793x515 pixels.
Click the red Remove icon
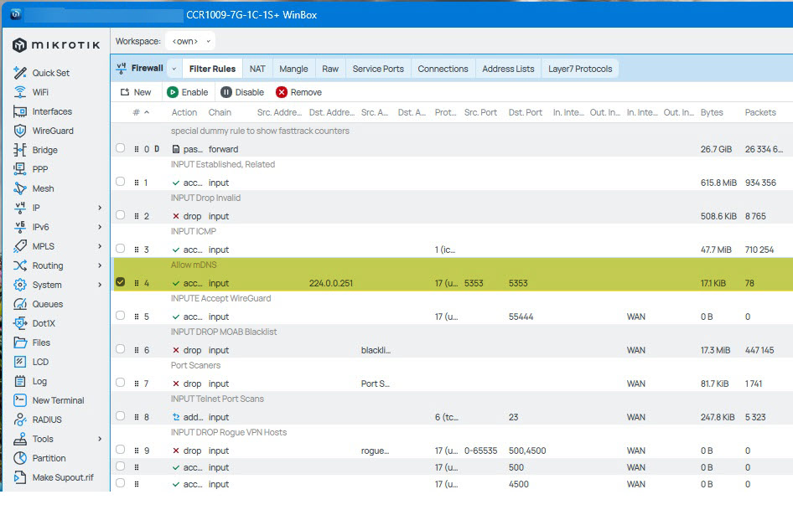[282, 92]
